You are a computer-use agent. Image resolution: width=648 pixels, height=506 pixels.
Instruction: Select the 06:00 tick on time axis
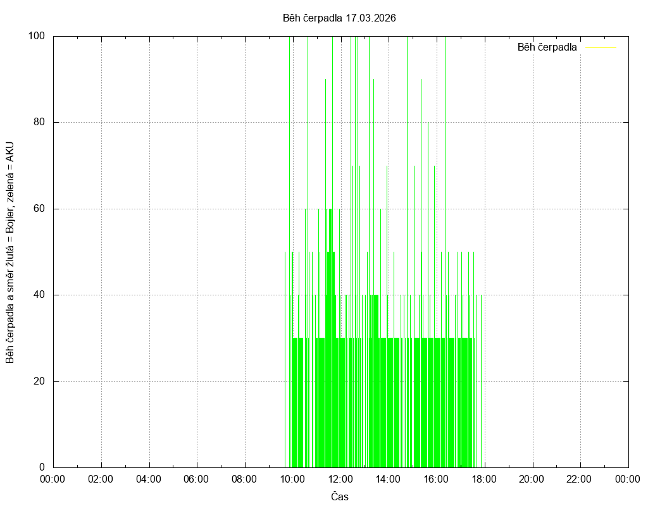click(x=196, y=479)
